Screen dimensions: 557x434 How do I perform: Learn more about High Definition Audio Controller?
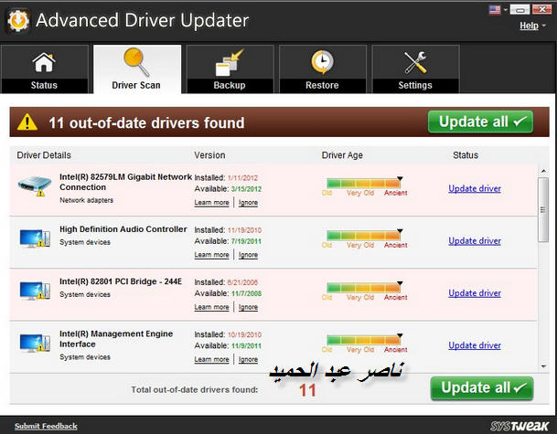211,254
